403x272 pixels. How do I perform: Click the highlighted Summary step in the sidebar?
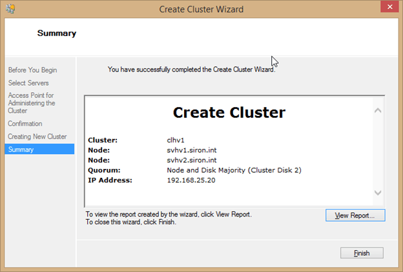tap(21, 150)
